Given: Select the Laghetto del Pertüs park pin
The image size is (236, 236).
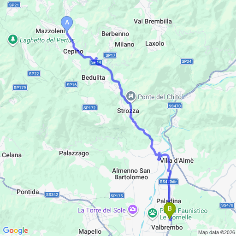Looking at the screenshot, I should [x=13, y=40].
